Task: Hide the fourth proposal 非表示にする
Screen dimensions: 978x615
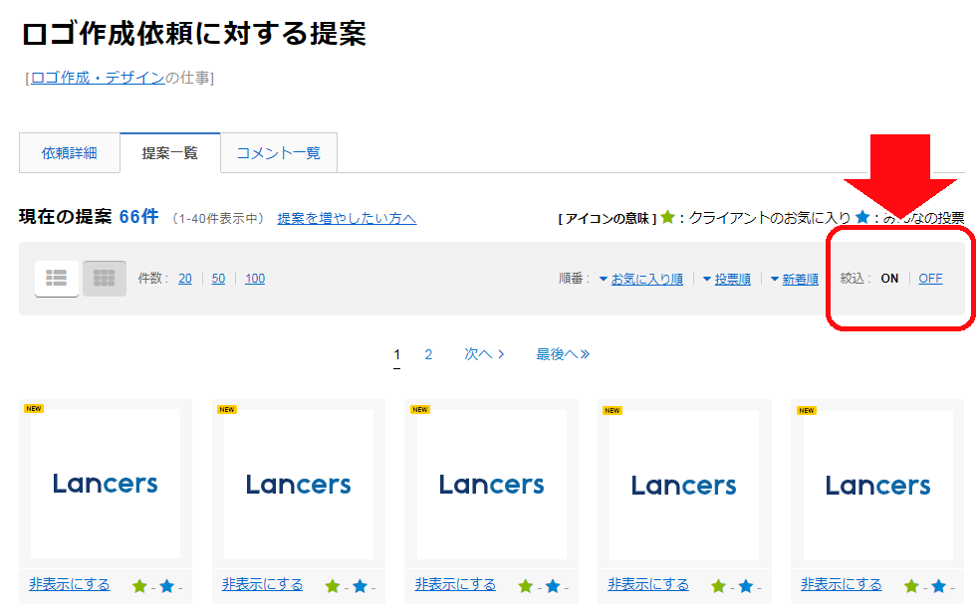Action: [648, 584]
